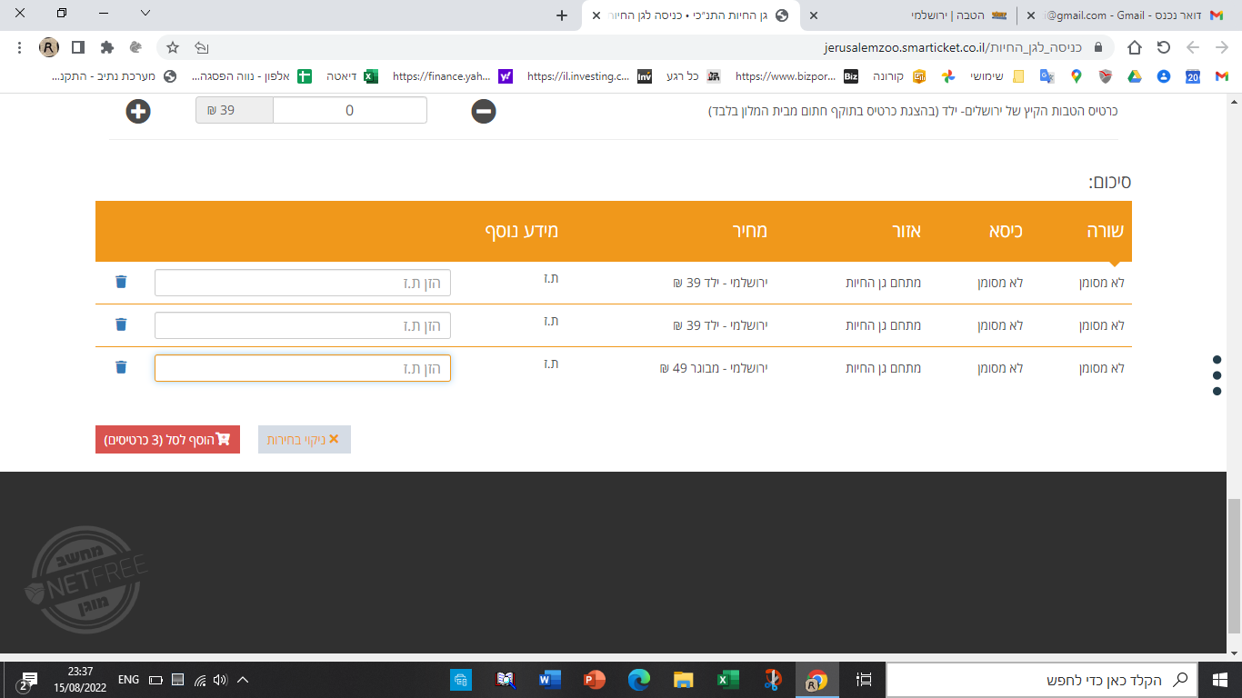Open Excel from the taskbar
The width and height of the screenshot is (1242, 698).
coord(727,679)
